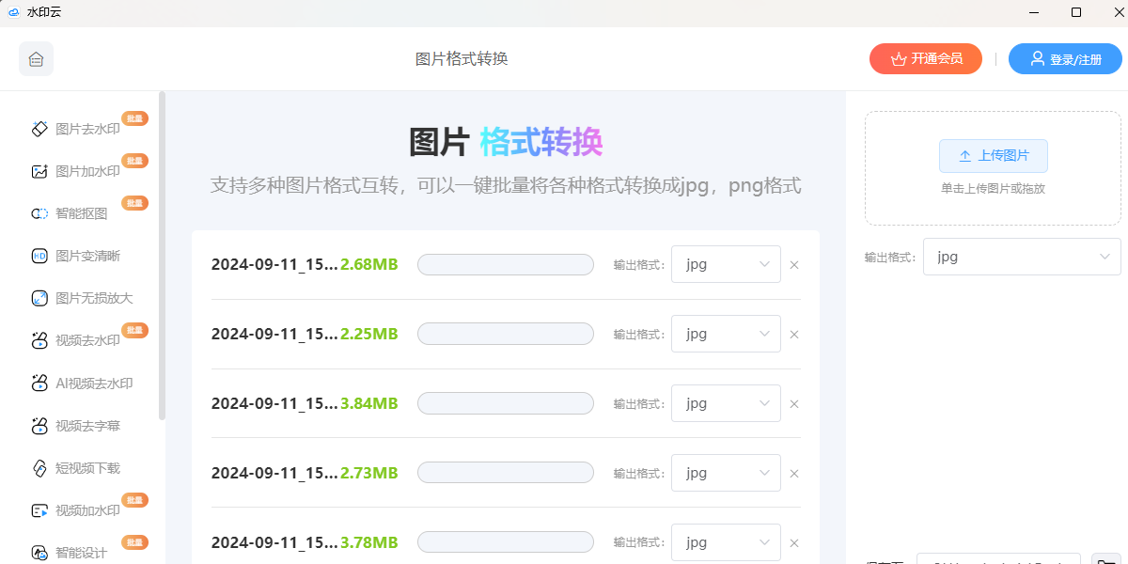
Task: Click the 2.73MB file size text
Action: click(x=369, y=473)
